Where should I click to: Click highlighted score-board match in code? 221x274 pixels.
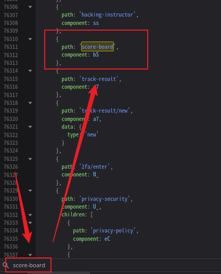97,47
